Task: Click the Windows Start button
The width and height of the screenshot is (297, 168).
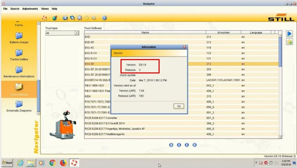Action: click(x=7, y=163)
